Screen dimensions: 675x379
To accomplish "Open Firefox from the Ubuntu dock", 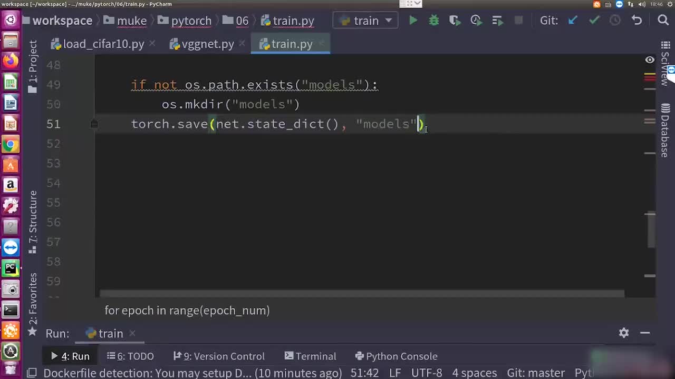I will pos(11,61).
